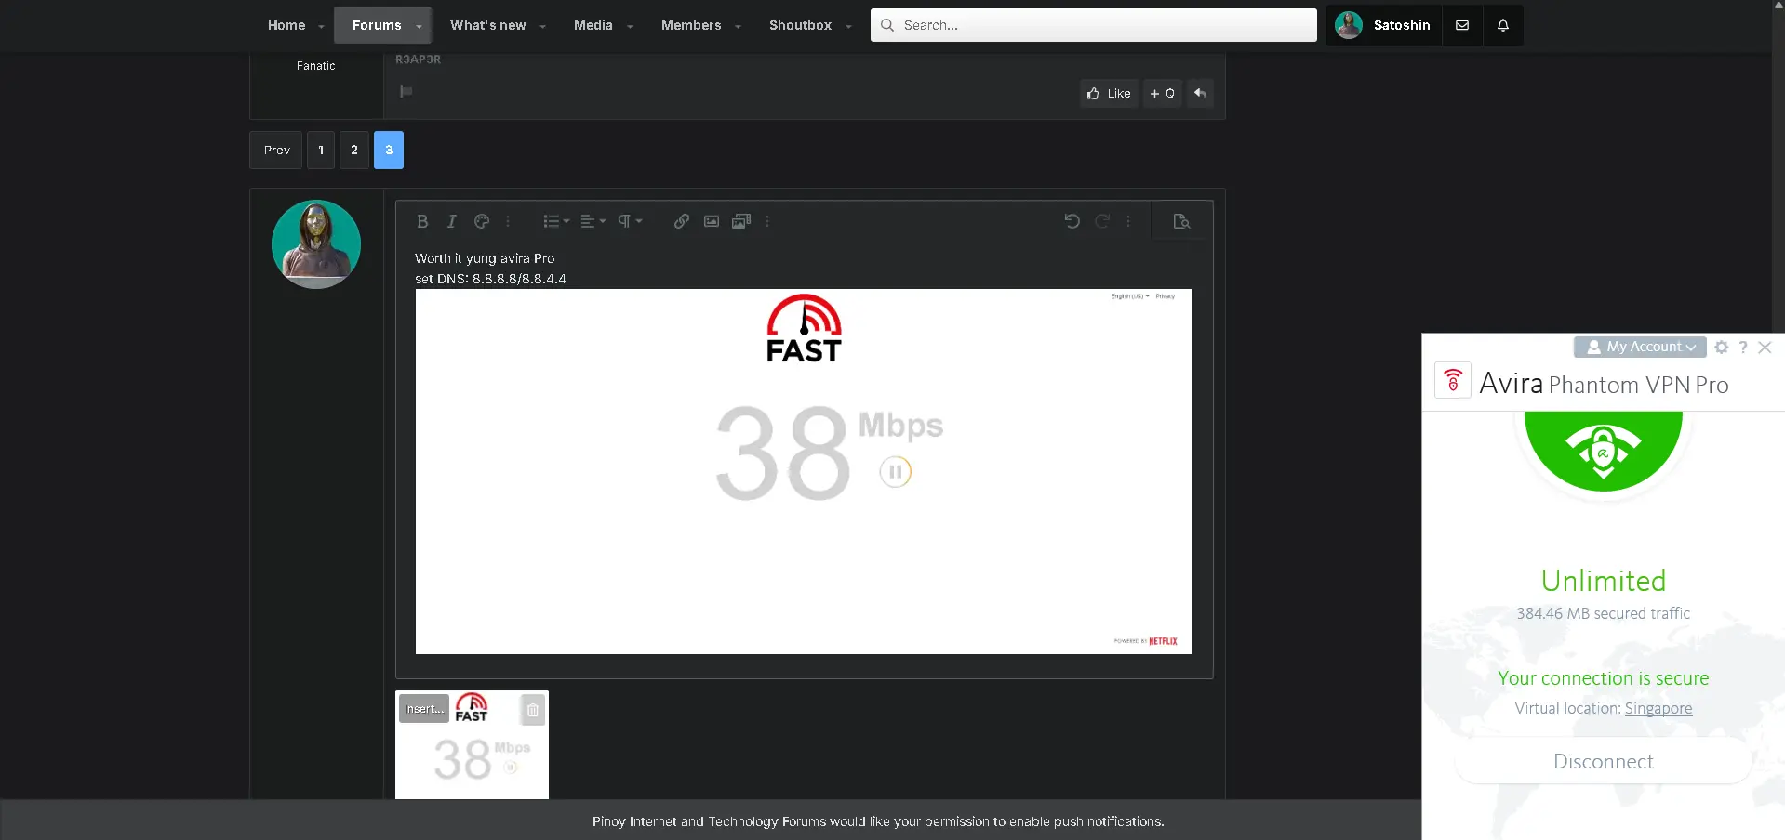Preview the reply with the magnifier page icon
Viewport: 1785px width, 840px height.
coord(1181,221)
